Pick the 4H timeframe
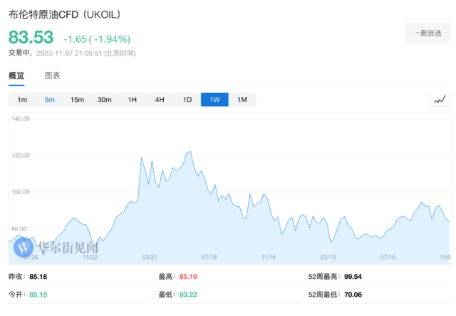The width and height of the screenshot is (456, 316). (x=160, y=100)
